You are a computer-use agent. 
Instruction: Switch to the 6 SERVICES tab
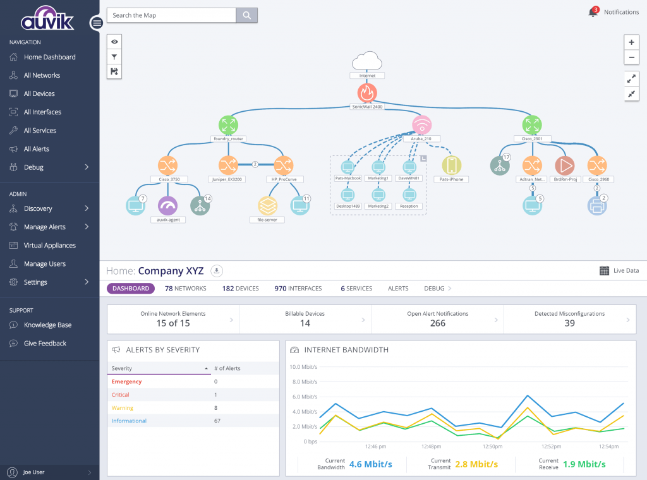tap(356, 288)
